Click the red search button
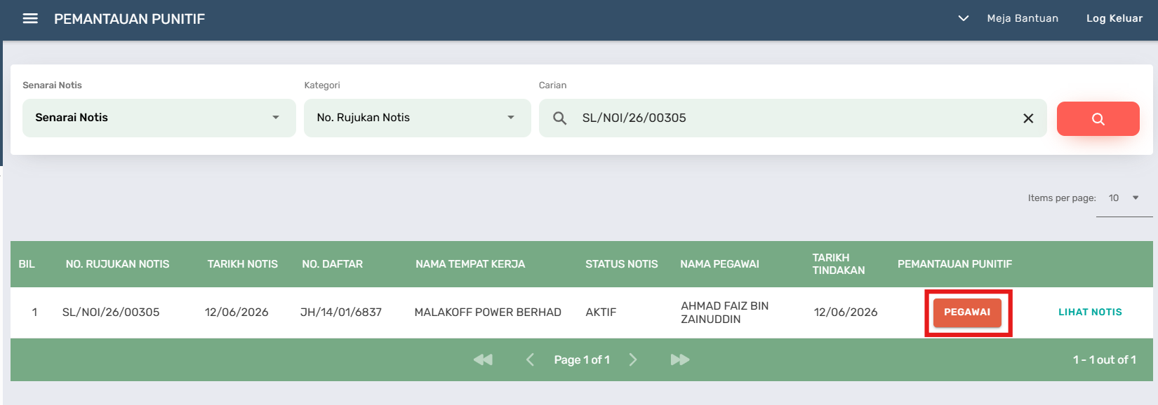 click(x=1098, y=118)
